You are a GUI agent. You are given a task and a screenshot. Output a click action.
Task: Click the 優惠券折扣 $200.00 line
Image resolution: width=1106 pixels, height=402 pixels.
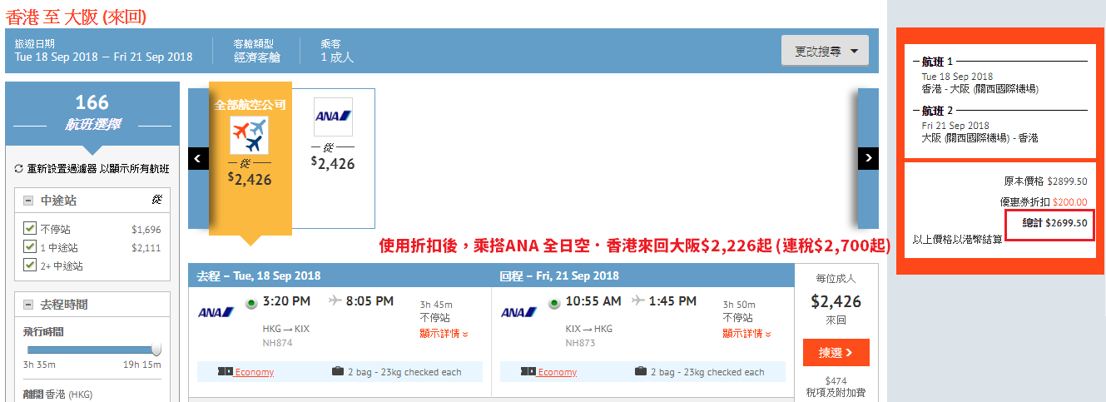tap(1044, 201)
